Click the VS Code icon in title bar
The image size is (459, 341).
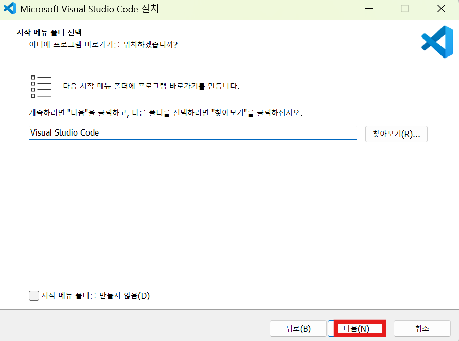pos(10,9)
